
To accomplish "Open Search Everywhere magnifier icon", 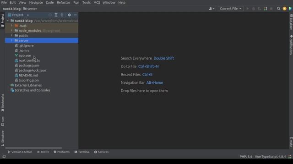I will pos(278,9).
